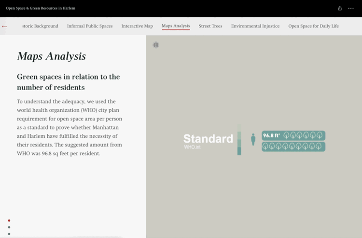Open Informal Public Spaces tab

[x=90, y=26]
